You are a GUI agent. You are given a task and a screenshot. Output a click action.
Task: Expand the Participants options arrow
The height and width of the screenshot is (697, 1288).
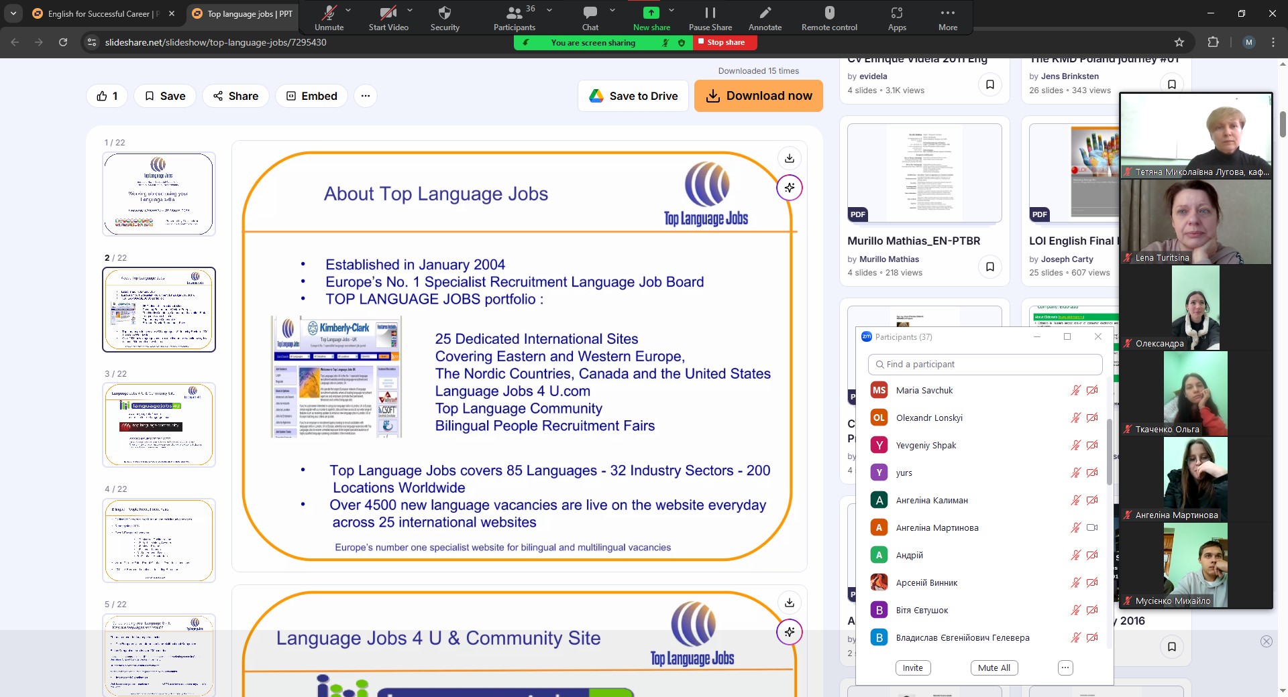pyautogui.click(x=549, y=10)
